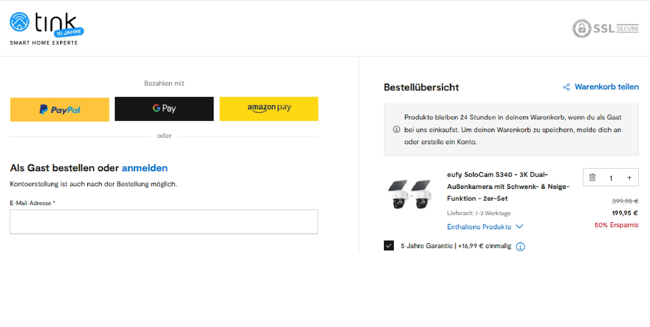Uncheck the 5 Jahre Garantie checkbox

(389, 245)
